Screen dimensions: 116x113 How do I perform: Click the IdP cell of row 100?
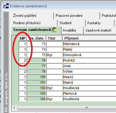pos(22,77)
